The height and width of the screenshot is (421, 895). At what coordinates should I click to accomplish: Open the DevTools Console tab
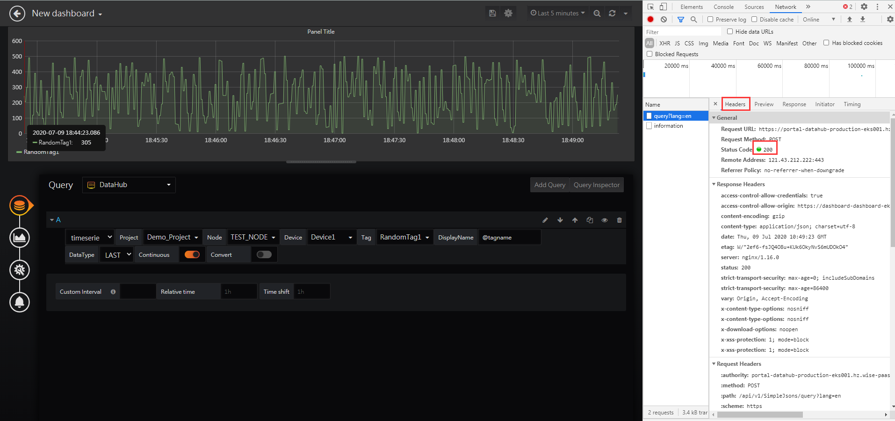[723, 7]
